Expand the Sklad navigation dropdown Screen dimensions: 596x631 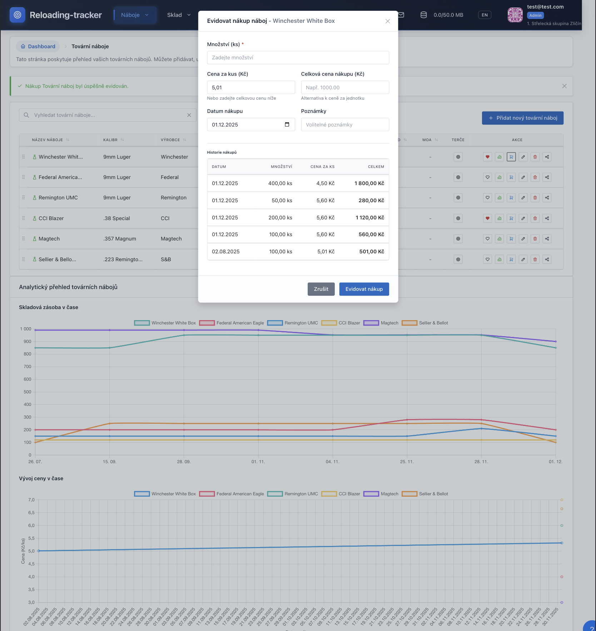click(179, 15)
